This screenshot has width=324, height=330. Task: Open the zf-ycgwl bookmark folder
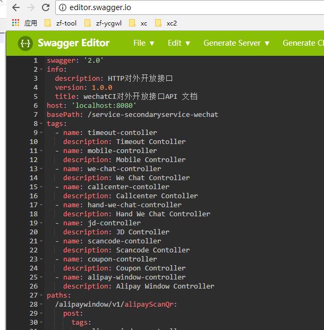click(103, 23)
